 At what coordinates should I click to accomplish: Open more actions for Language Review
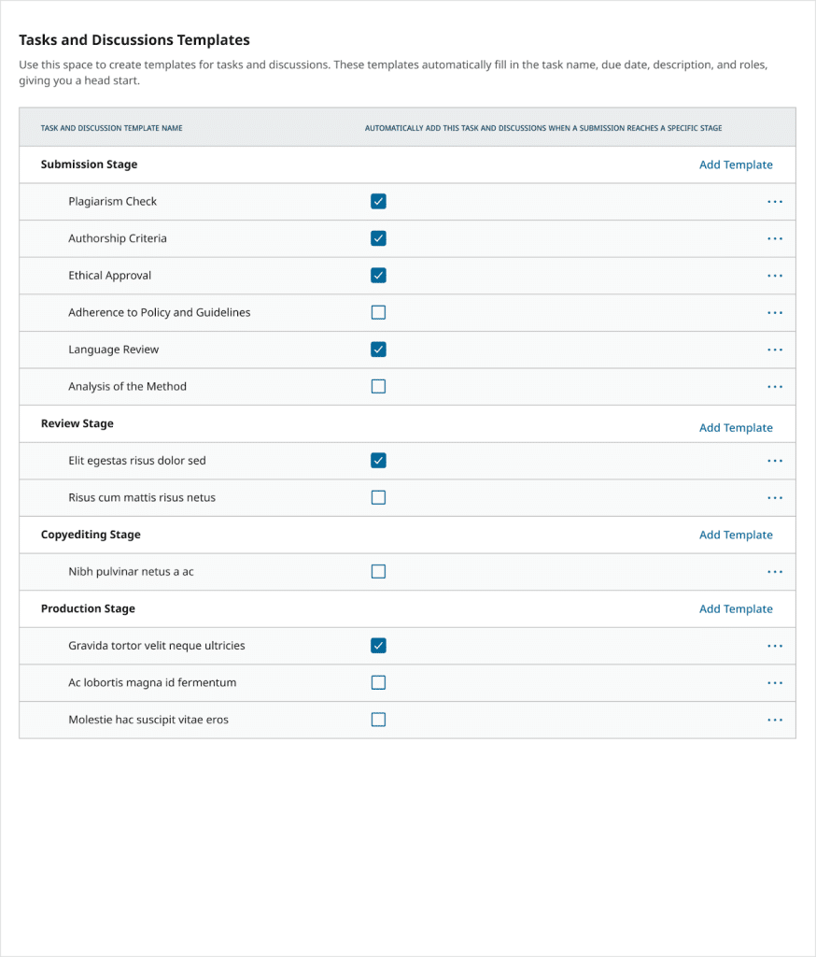(774, 350)
